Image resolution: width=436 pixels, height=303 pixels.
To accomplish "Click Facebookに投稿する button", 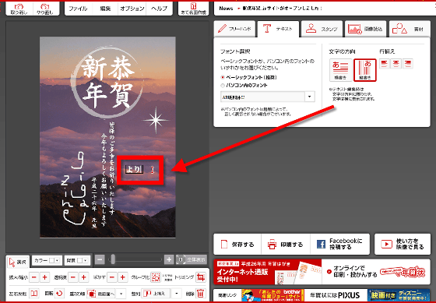I will tap(339, 245).
